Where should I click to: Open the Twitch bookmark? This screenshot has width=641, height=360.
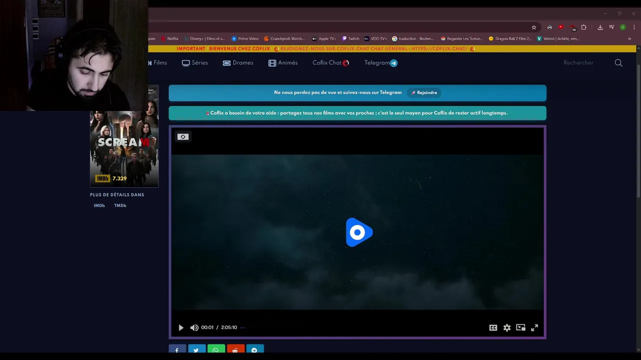click(351, 38)
